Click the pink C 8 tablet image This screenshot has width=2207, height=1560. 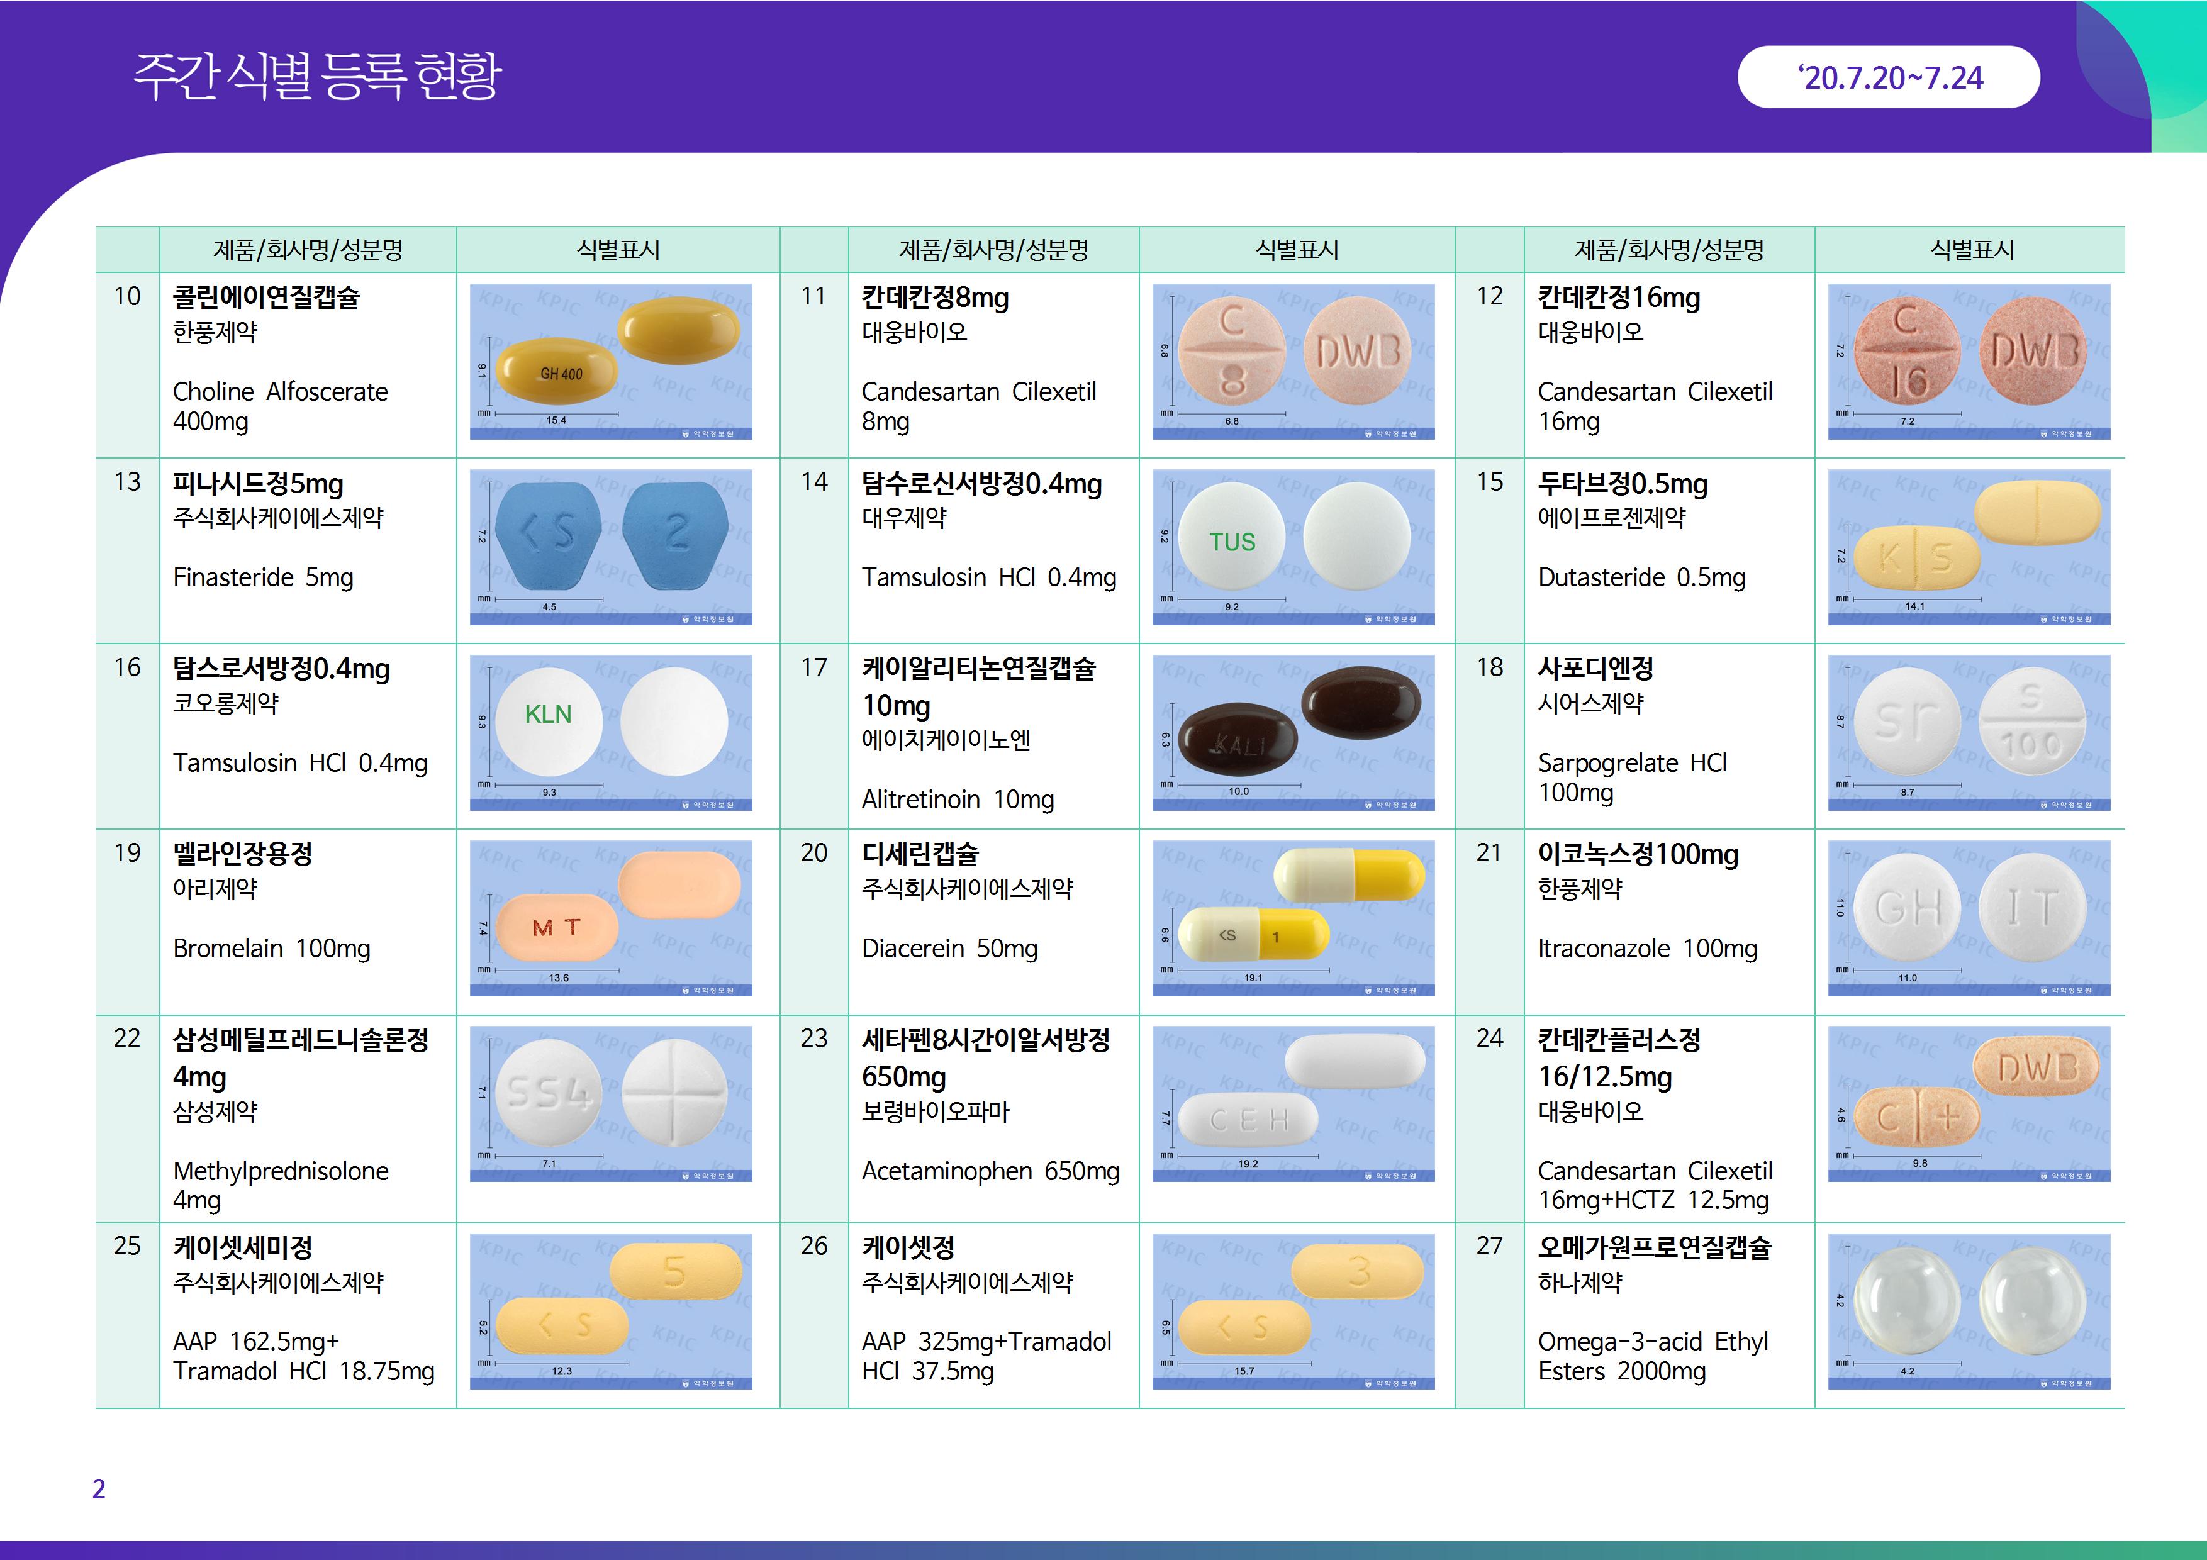click(1293, 362)
